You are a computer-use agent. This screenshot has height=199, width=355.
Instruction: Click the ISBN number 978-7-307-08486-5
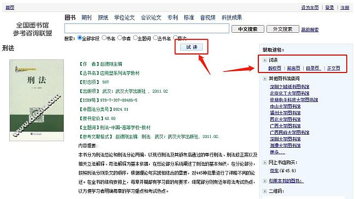point(119,100)
